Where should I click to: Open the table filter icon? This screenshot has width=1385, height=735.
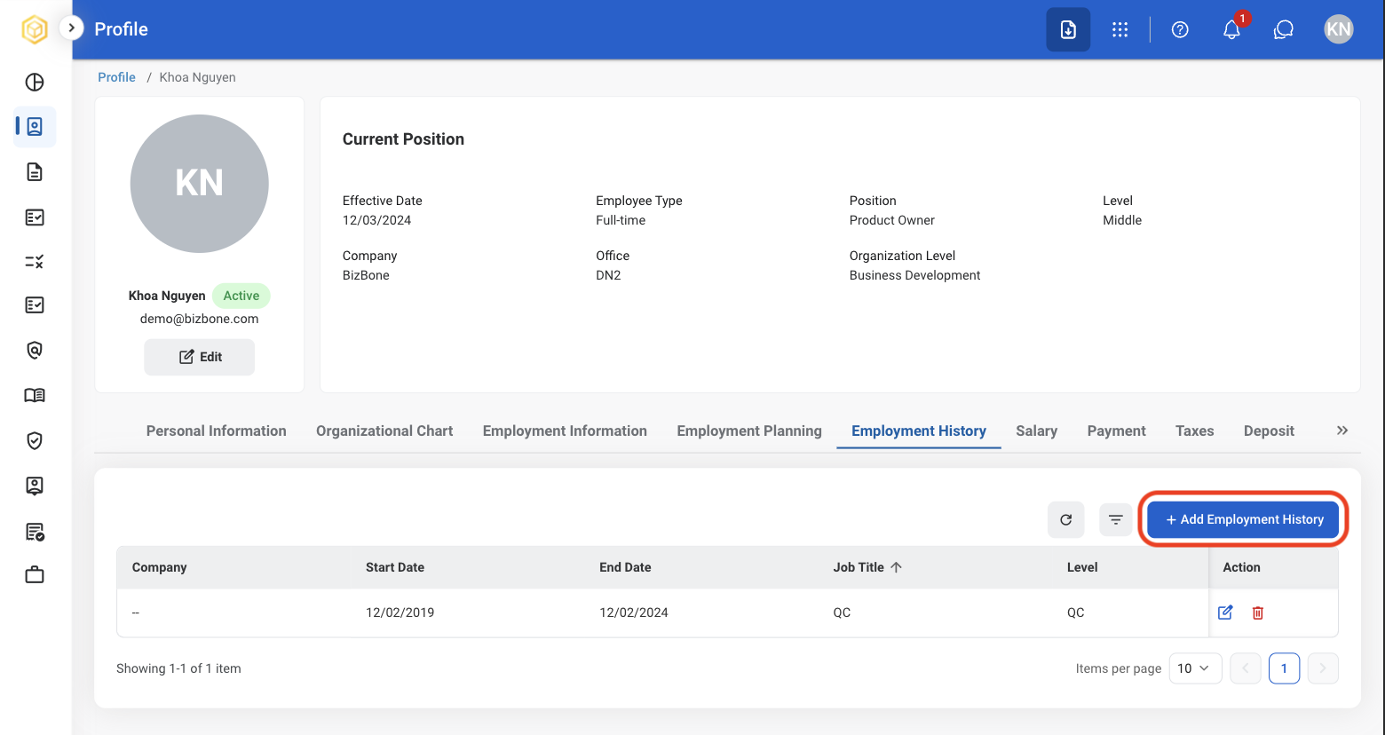[1116, 519]
